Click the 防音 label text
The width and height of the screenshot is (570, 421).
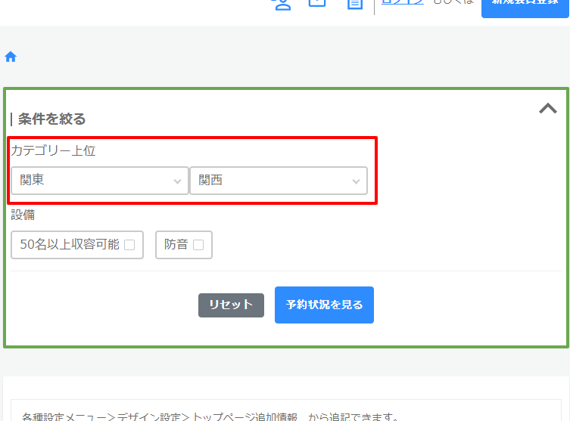pyautogui.click(x=176, y=245)
